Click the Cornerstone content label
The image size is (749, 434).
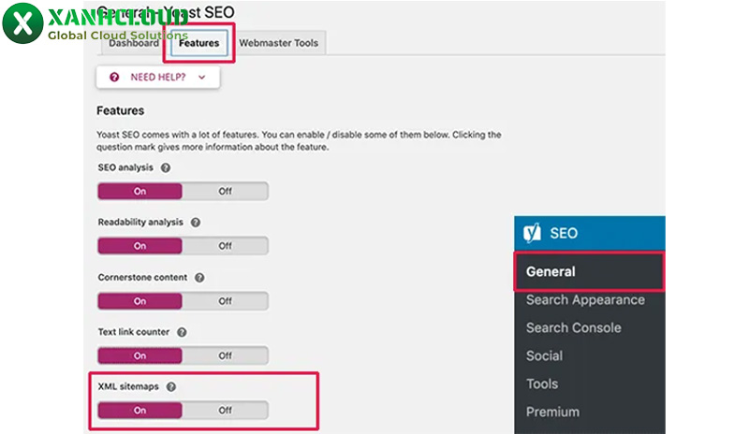142,278
